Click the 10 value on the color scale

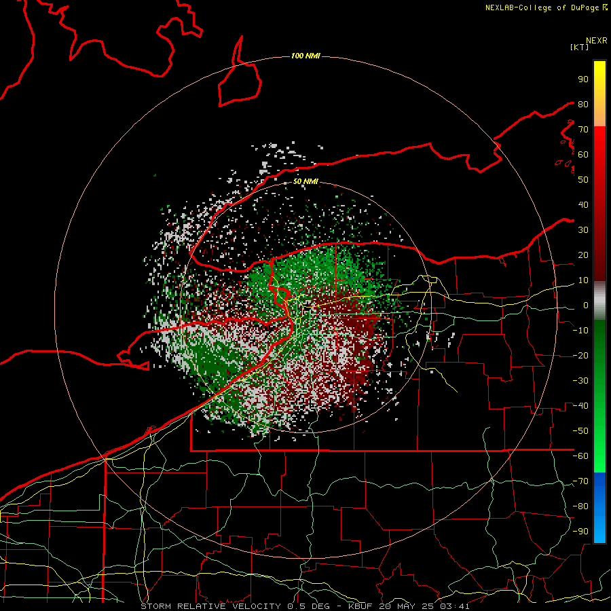point(583,280)
